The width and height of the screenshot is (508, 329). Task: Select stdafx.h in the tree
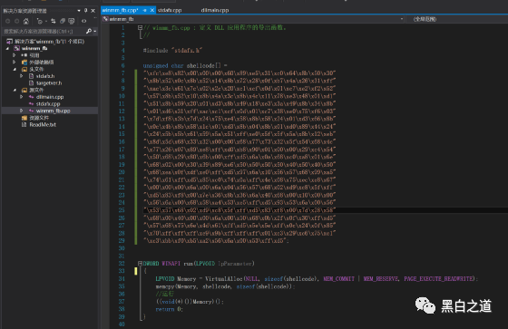[45, 76]
